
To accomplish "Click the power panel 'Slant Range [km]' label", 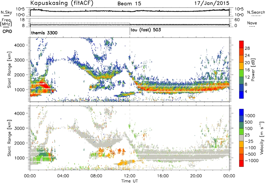I will (x=9, y=70).
